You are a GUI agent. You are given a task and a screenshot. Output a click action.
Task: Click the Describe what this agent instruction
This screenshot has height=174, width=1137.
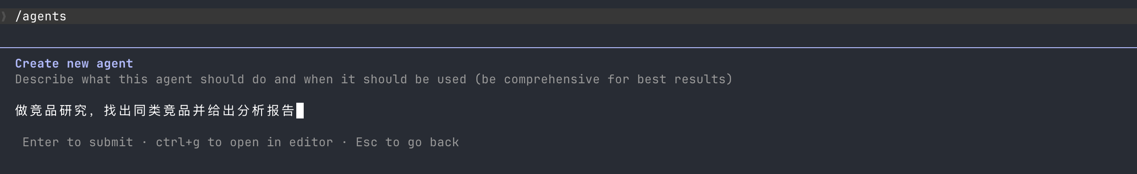click(x=374, y=79)
